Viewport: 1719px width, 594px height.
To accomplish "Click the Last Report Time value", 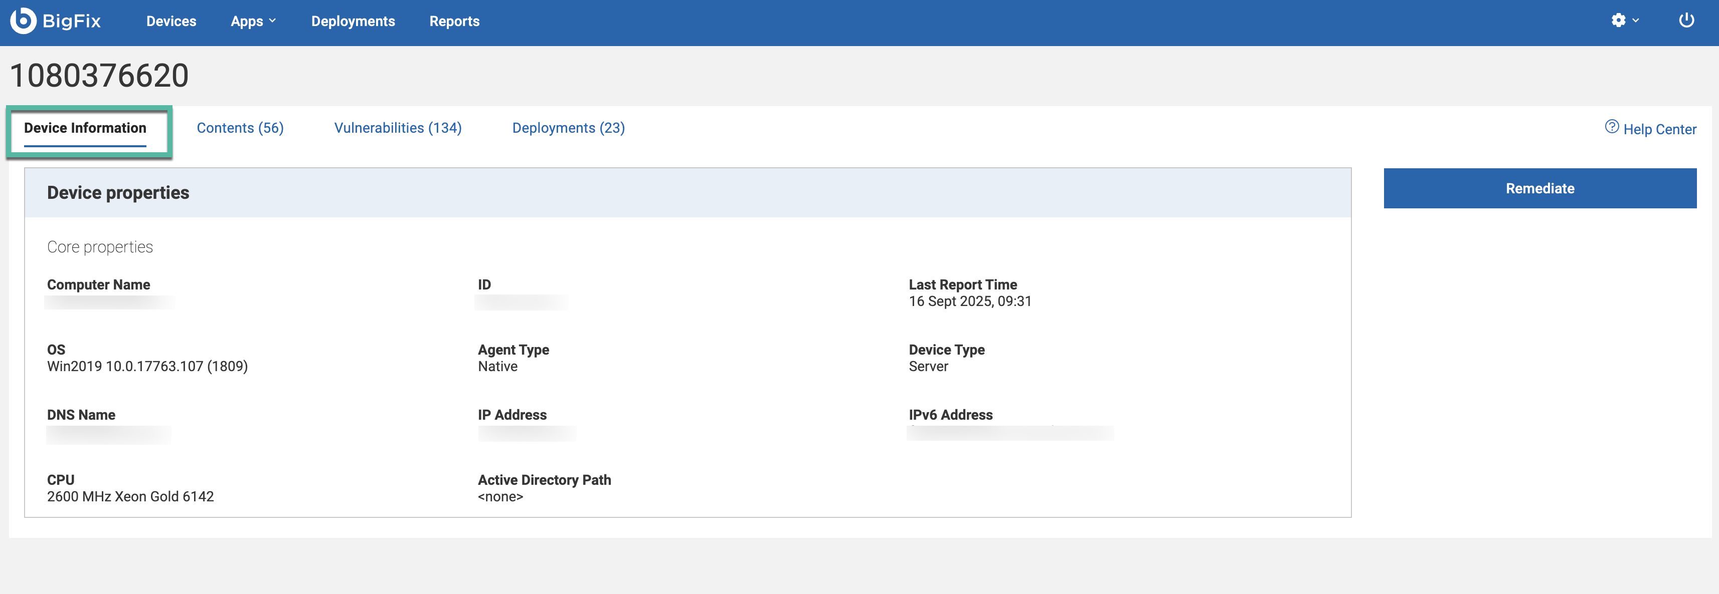I will (x=970, y=302).
